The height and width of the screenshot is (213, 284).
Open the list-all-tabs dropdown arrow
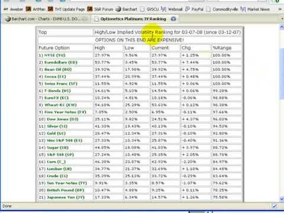pos(282,19)
